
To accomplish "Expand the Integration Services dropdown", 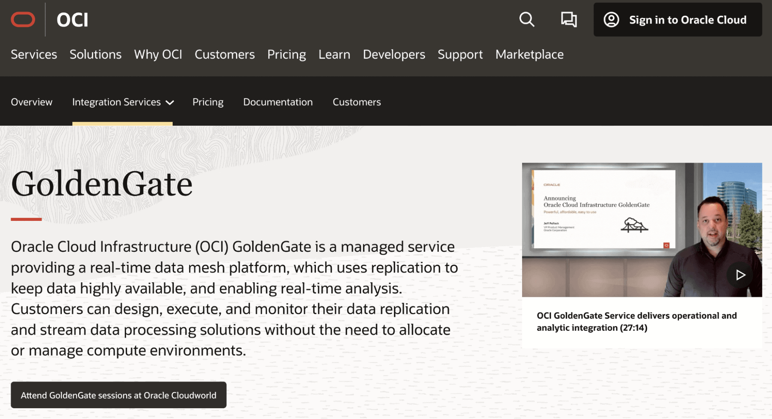I will (x=122, y=102).
